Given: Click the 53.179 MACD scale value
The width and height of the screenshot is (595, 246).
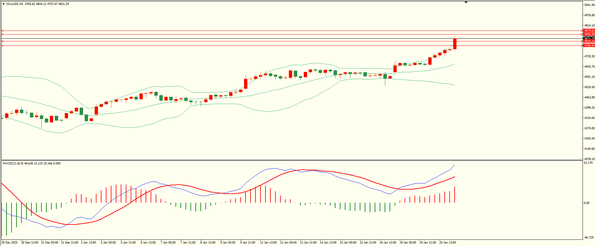Looking at the screenshot, I should point(588,163).
